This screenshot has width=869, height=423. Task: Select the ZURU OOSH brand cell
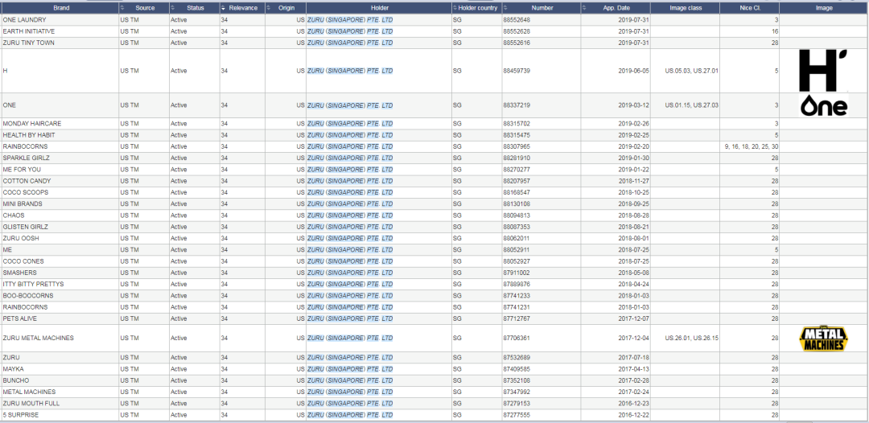[60, 238]
